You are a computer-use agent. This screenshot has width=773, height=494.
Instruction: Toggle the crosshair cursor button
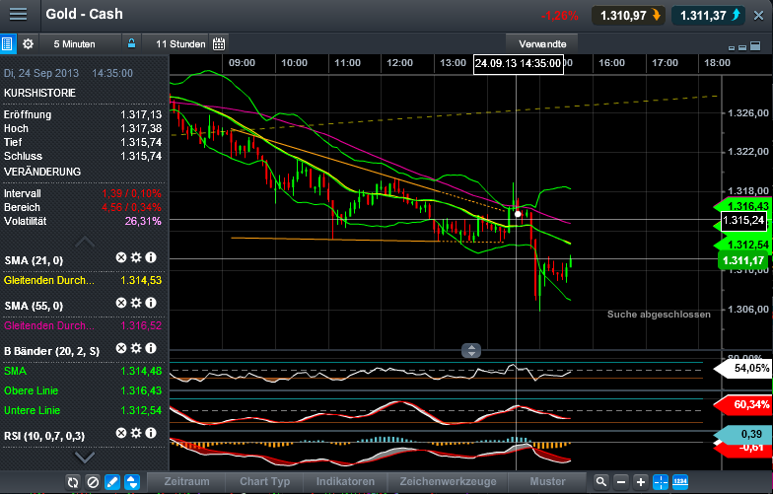pos(661,482)
